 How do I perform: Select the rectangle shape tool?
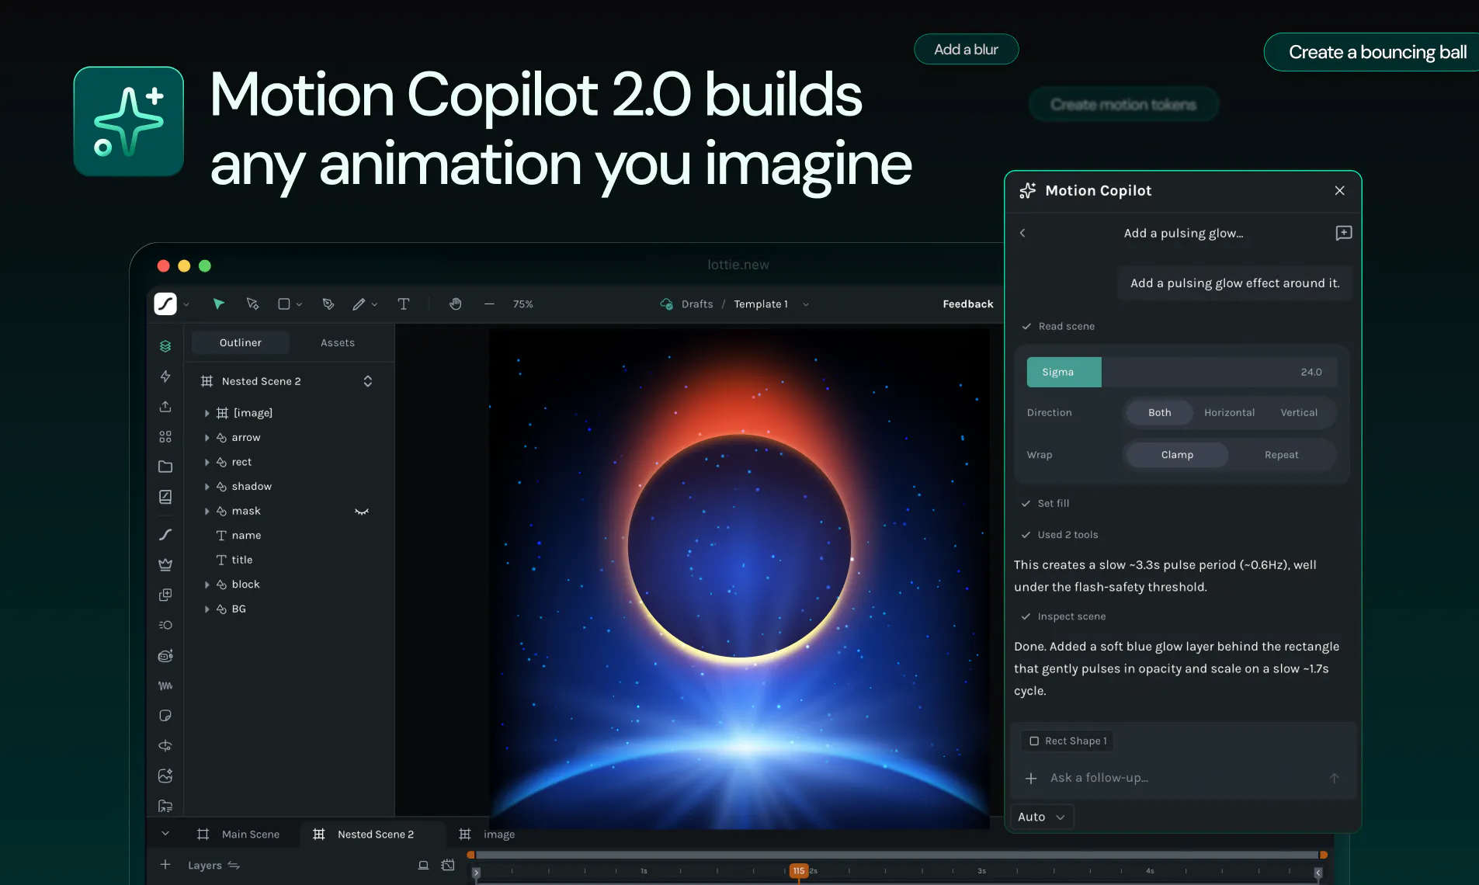coord(284,304)
